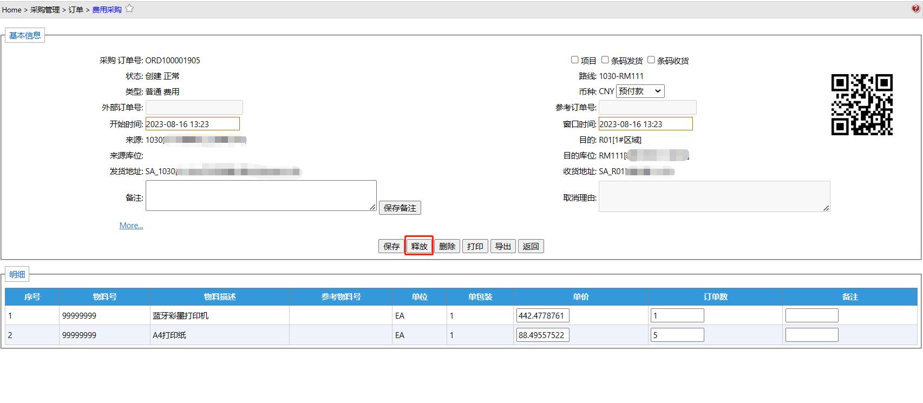Edit order quantity for A4打印纸
This screenshot has height=403, width=923.
point(677,335)
